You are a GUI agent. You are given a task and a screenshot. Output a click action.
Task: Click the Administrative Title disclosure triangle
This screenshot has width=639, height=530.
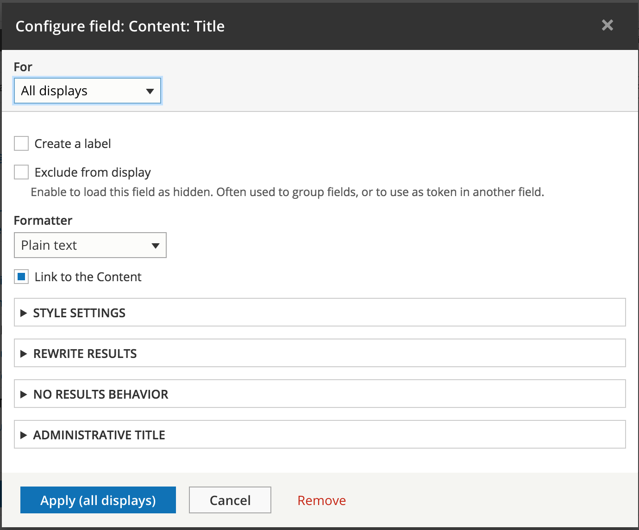24,435
